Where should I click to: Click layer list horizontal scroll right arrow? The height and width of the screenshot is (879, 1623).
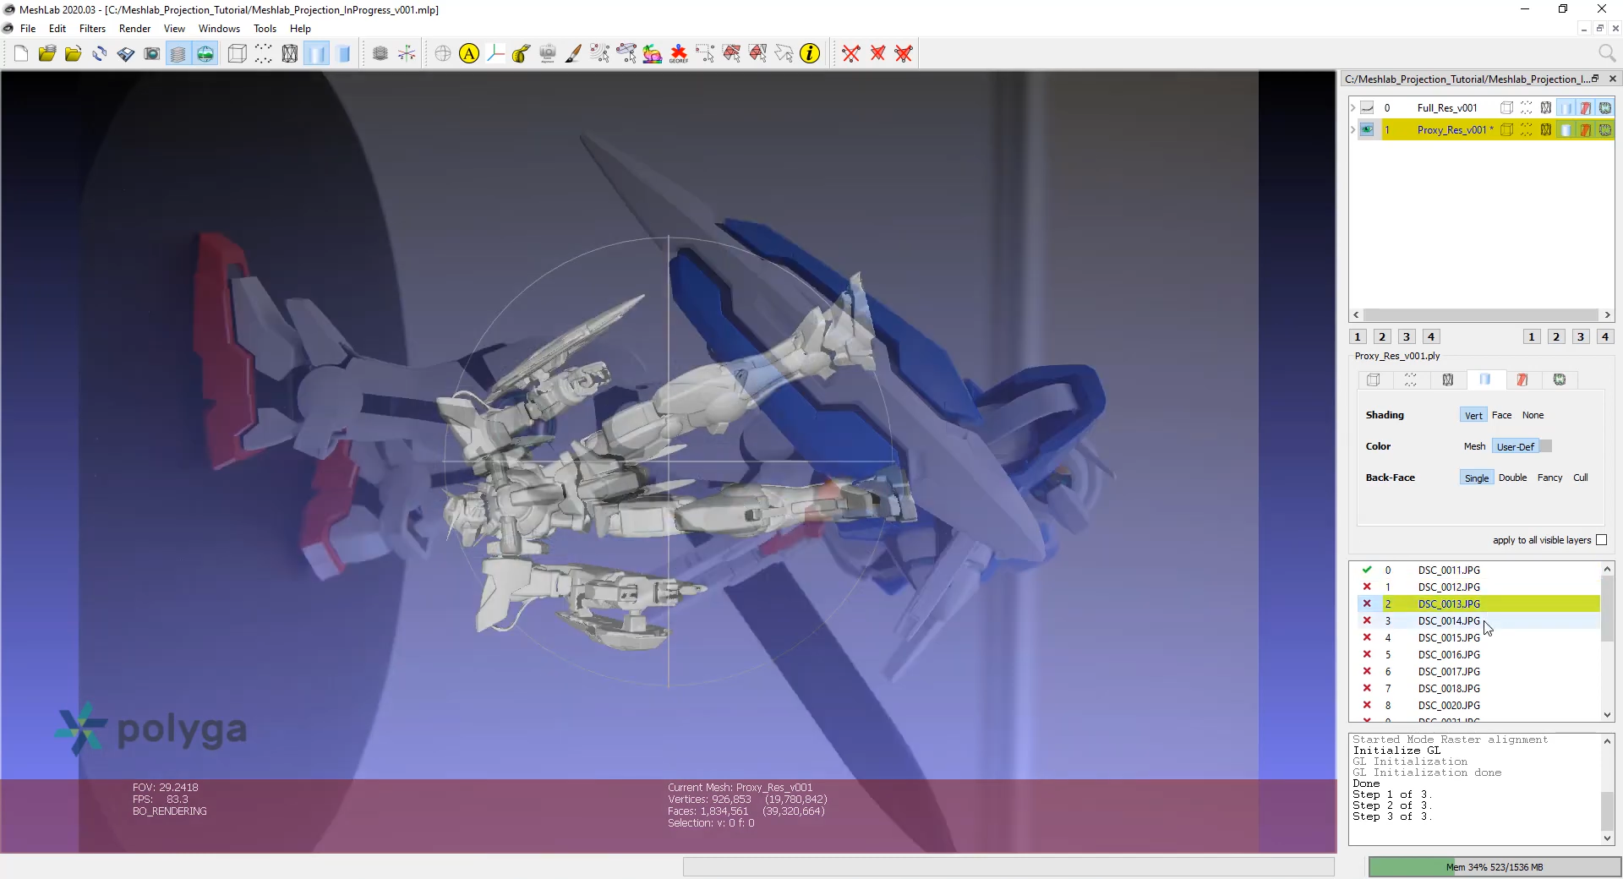pyautogui.click(x=1607, y=315)
